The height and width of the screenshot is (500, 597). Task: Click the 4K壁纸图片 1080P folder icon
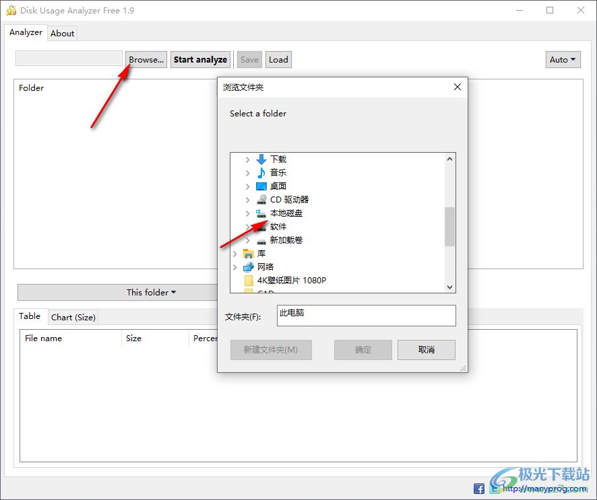[249, 281]
